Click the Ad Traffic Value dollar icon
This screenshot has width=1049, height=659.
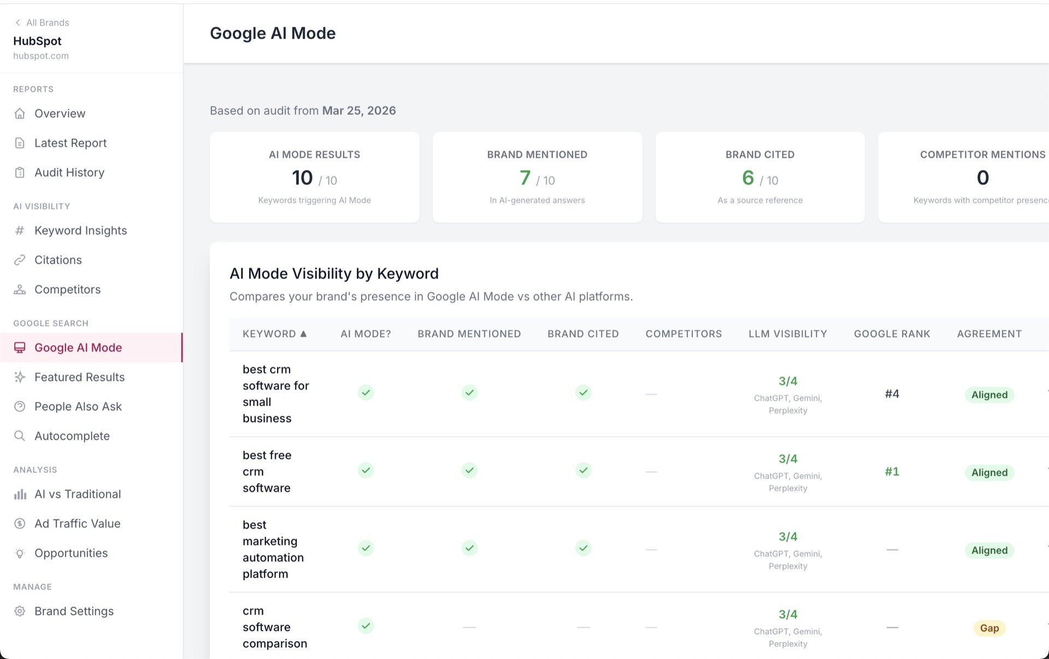click(x=20, y=524)
